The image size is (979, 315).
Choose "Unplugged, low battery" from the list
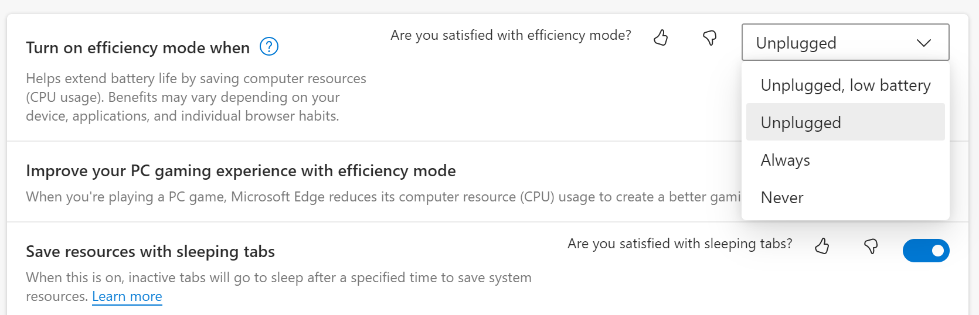pos(845,85)
